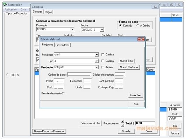Click the Facturacion app icon in title bar
The height and width of the screenshot is (139, 186).
(x=5, y=5)
